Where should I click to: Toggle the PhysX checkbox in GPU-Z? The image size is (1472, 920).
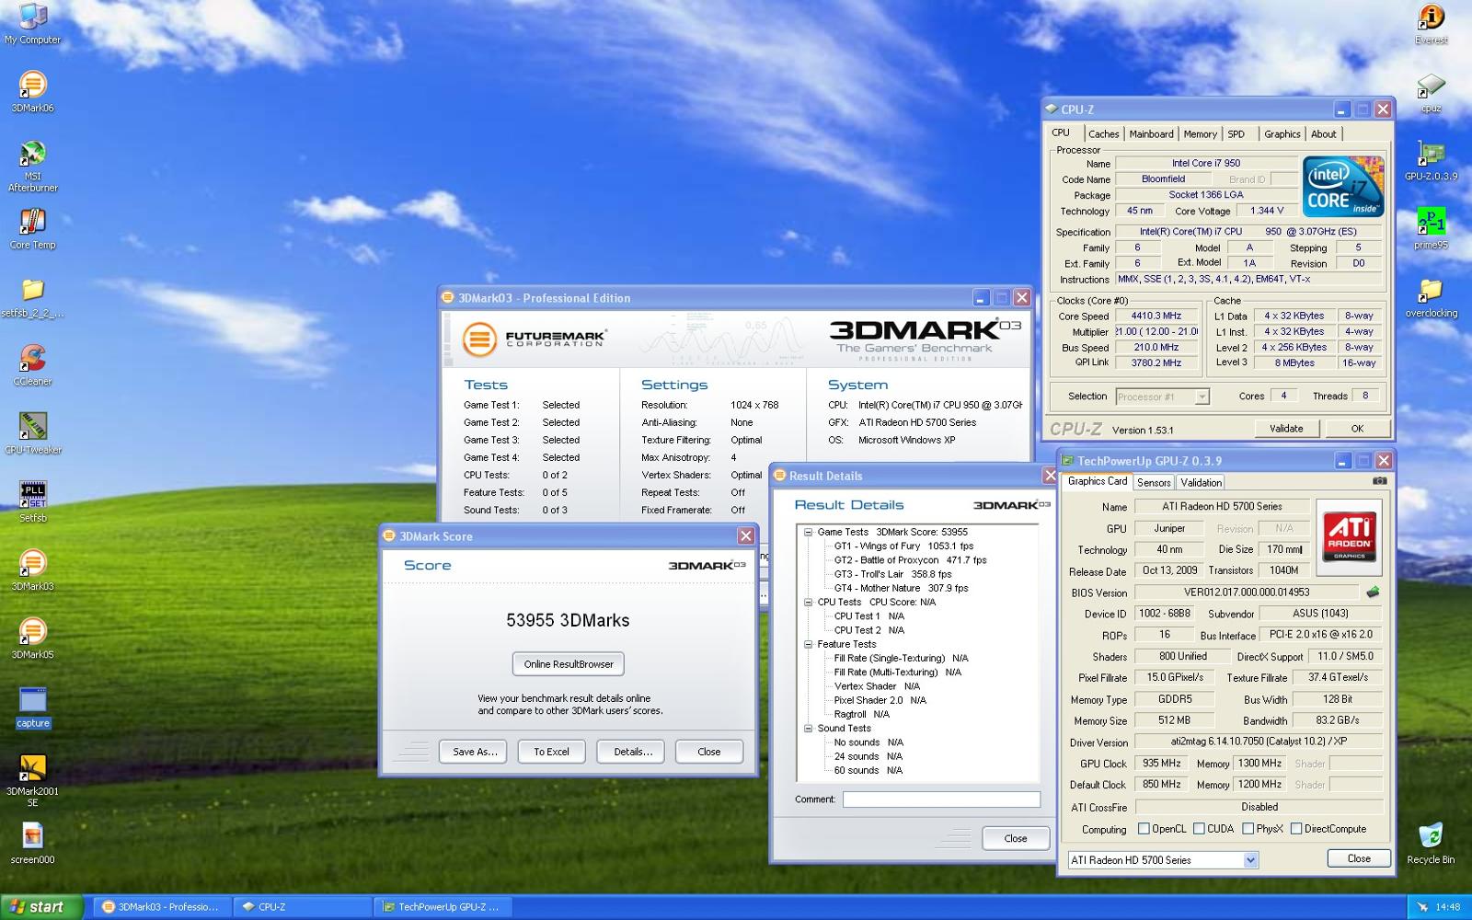click(x=1248, y=829)
